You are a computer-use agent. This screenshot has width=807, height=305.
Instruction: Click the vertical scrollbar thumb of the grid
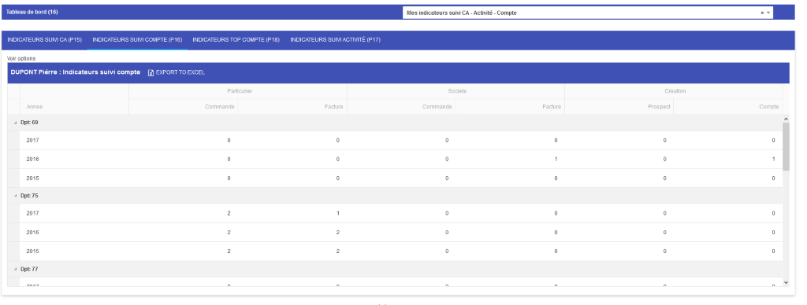[x=786, y=146]
